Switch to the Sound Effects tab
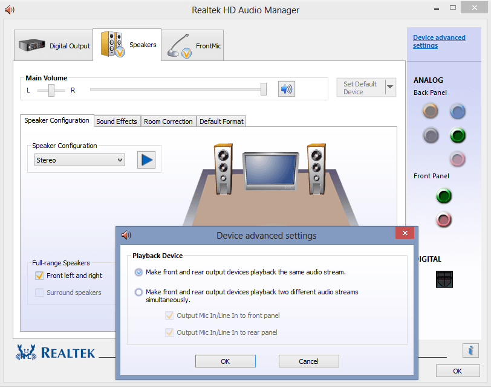The width and height of the screenshot is (491, 388). [117, 121]
